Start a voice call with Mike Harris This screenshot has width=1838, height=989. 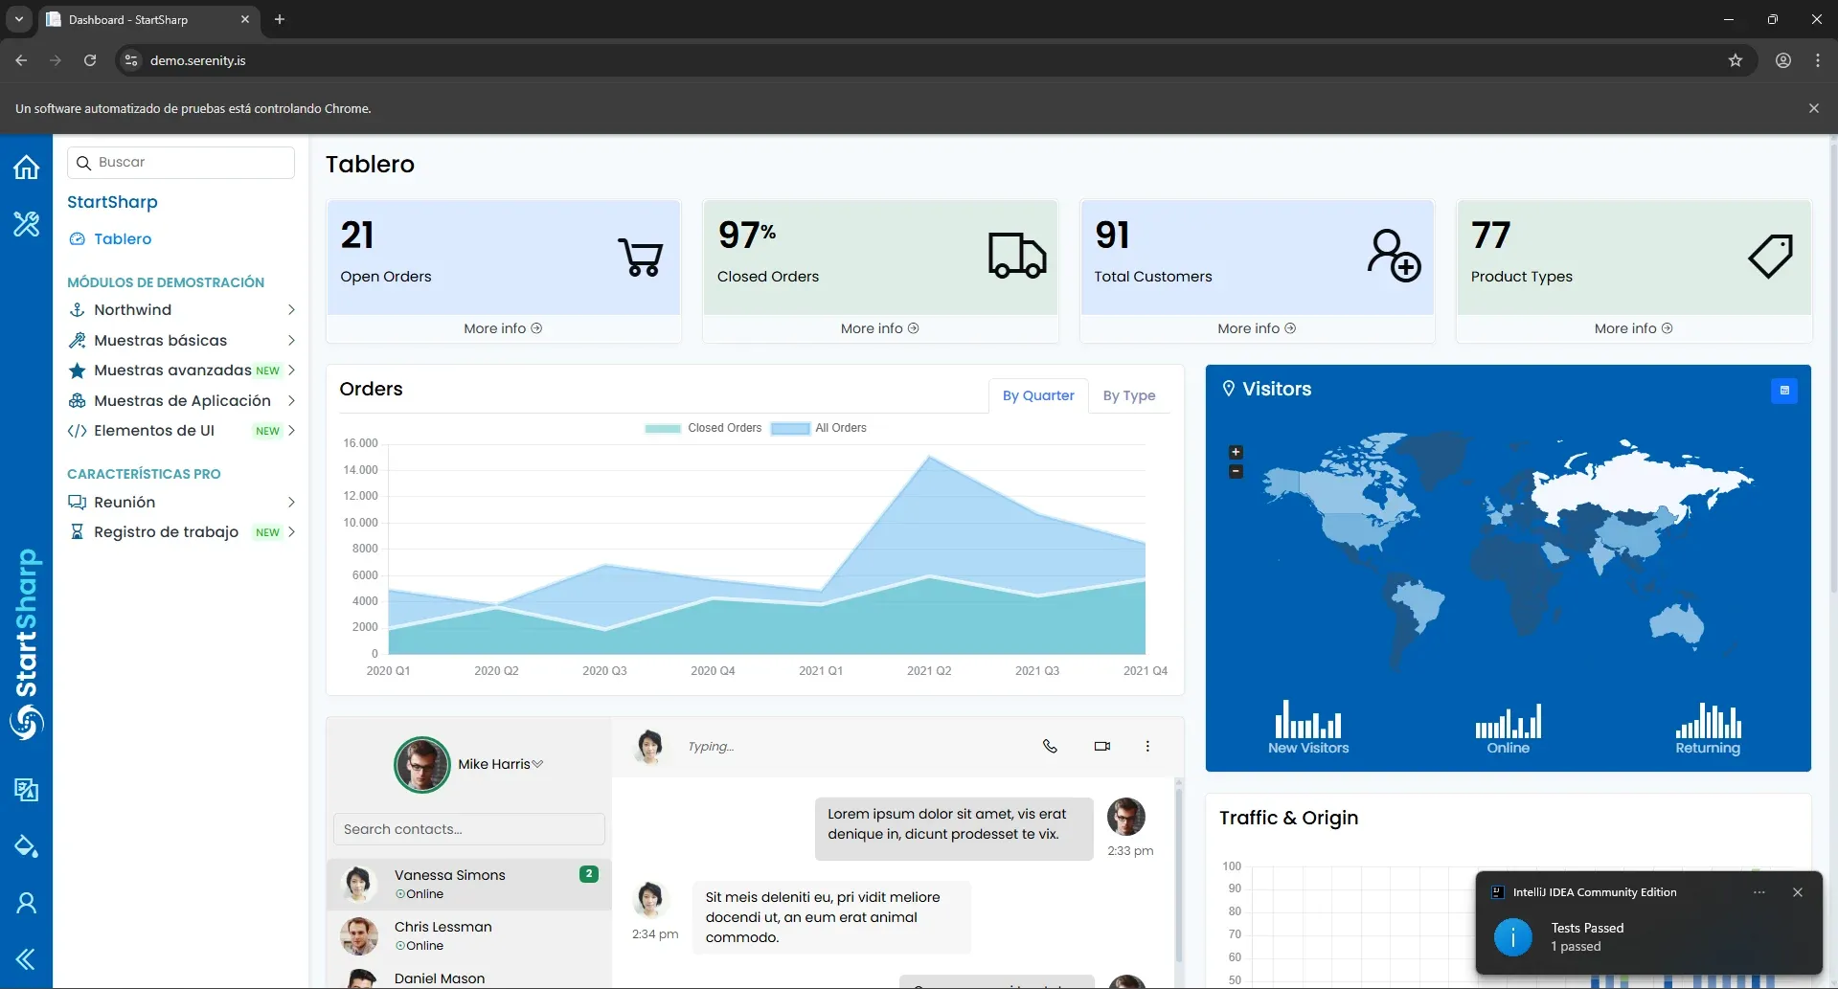[1050, 746]
